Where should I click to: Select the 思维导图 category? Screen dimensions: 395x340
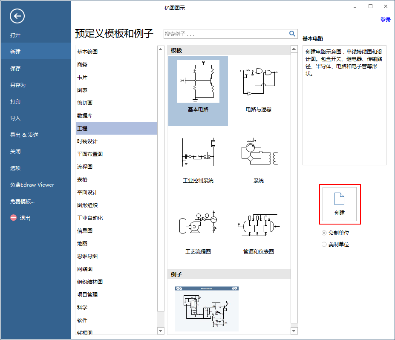pos(116,256)
